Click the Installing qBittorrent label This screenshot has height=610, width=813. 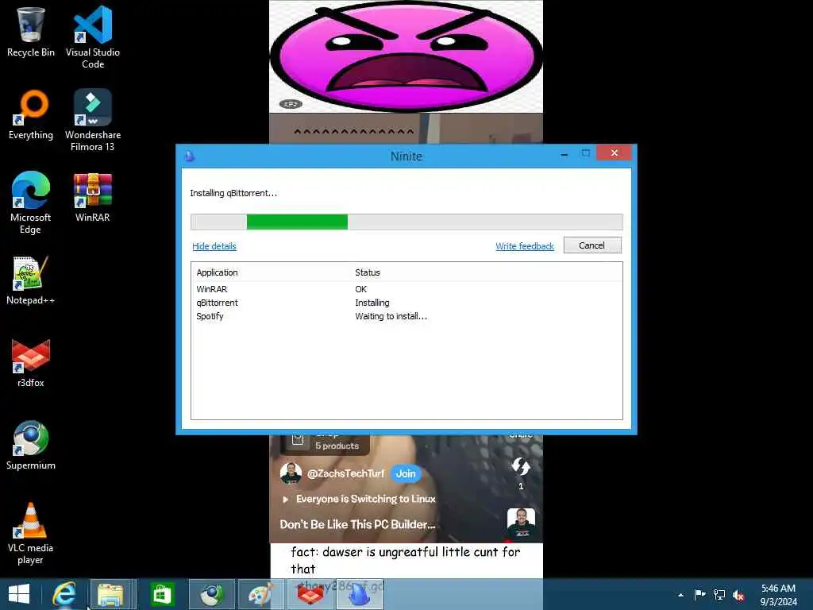coord(233,193)
